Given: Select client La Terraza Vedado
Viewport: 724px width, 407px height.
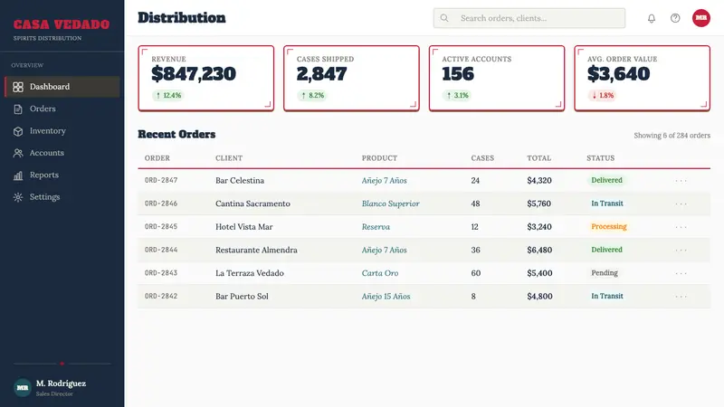Looking at the screenshot, I should tap(250, 273).
